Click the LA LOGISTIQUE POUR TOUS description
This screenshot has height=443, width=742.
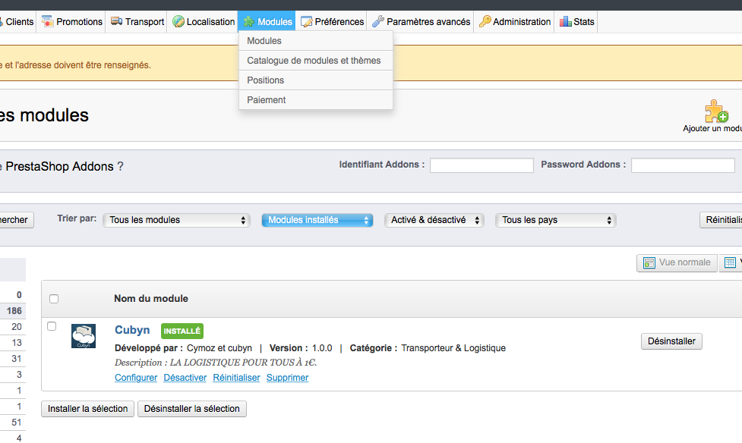pos(243,363)
